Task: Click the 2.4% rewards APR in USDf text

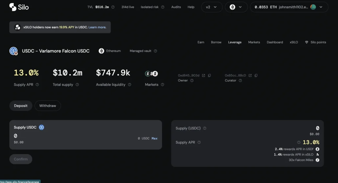Action: [x=294, y=149]
